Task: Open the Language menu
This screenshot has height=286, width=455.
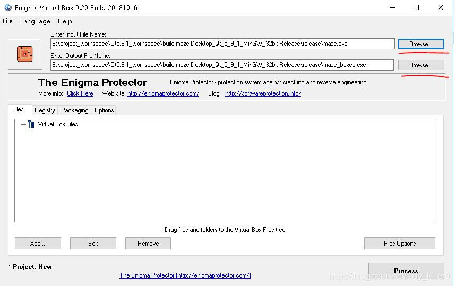Action: click(x=35, y=21)
